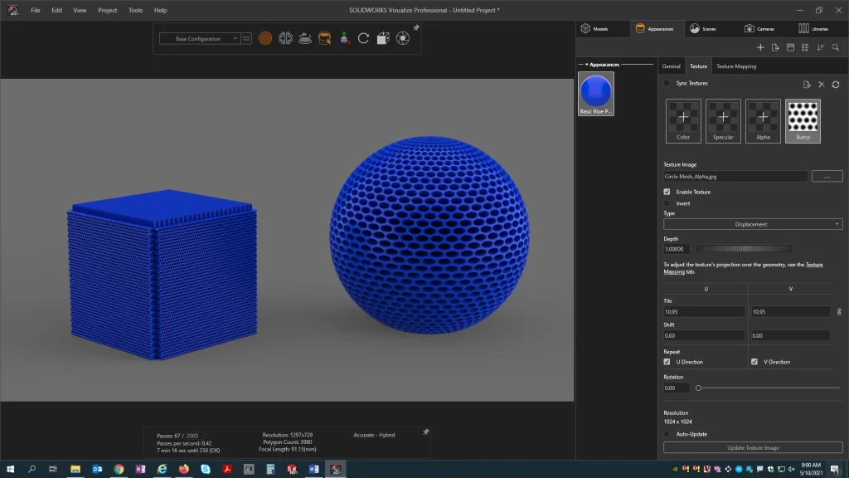Click the denoiser brain icon
Screen dimensions: 849x478
tap(285, 38)
